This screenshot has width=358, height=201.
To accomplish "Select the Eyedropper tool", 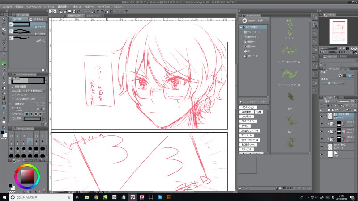I will (4, 49).
